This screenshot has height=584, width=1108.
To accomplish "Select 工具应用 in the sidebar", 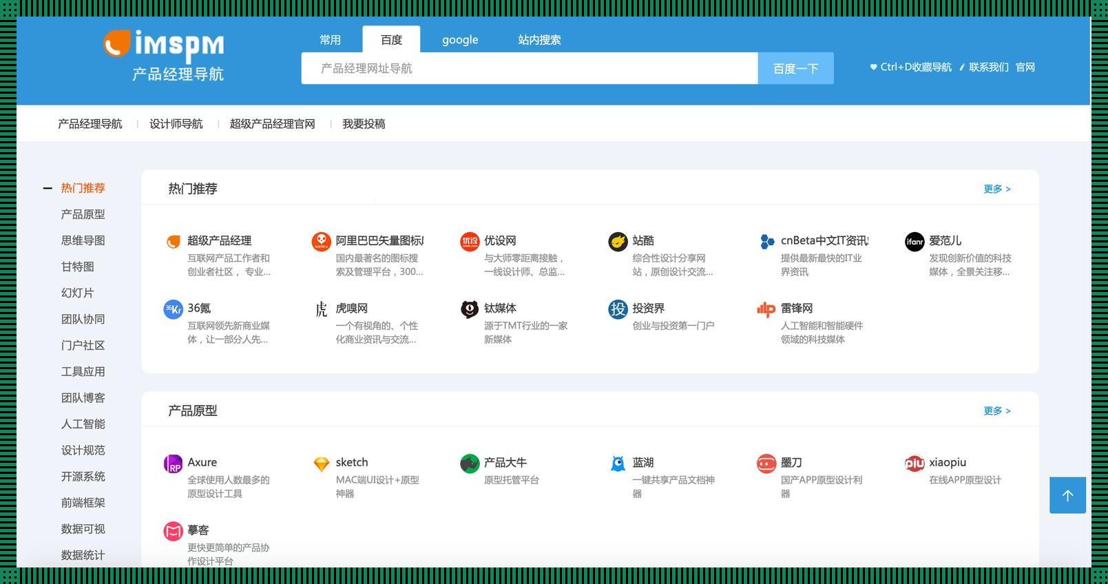I will pyautogui.click(x=83, y=371).
